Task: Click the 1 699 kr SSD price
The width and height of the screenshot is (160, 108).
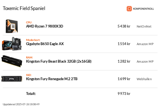Action: 124,79
